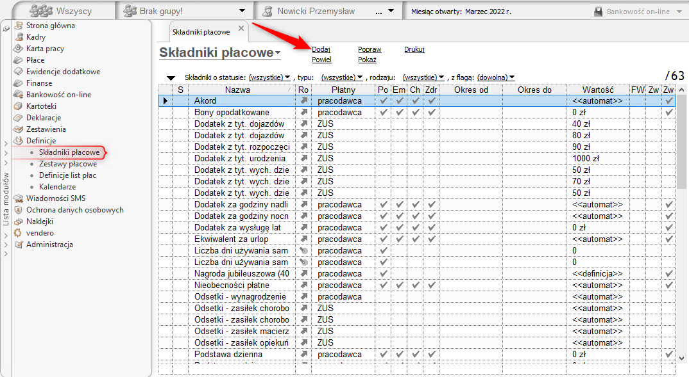This screenshot has width=689, height=377.
Task: Open flaga filter (dowolna) dropdown
Action: [x=496, y=77]
